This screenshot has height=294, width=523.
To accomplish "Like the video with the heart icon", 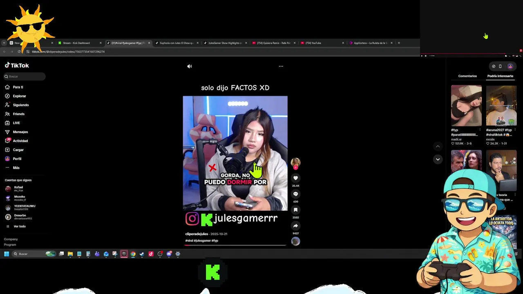I will tap(295, 178).
